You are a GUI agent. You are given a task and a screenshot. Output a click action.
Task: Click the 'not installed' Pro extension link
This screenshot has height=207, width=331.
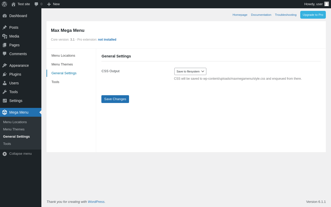click(107, 40)
